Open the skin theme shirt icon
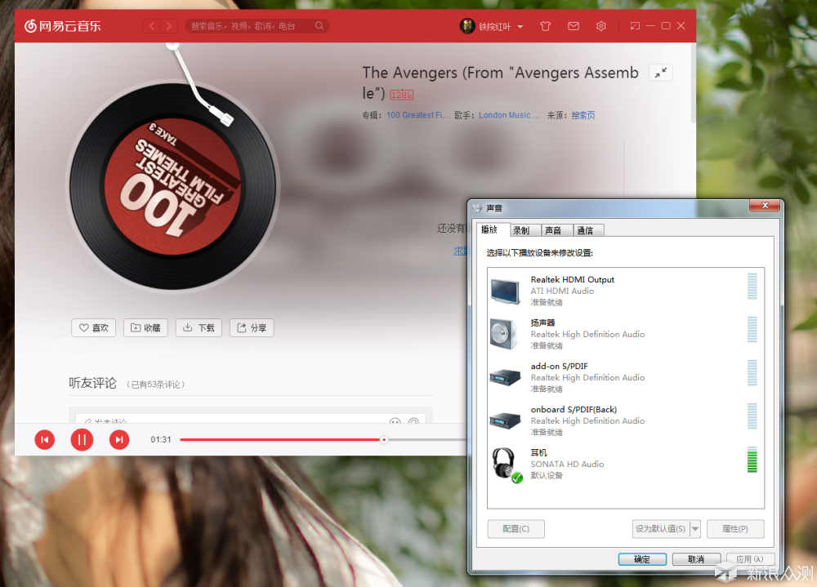 click(546, 26)
